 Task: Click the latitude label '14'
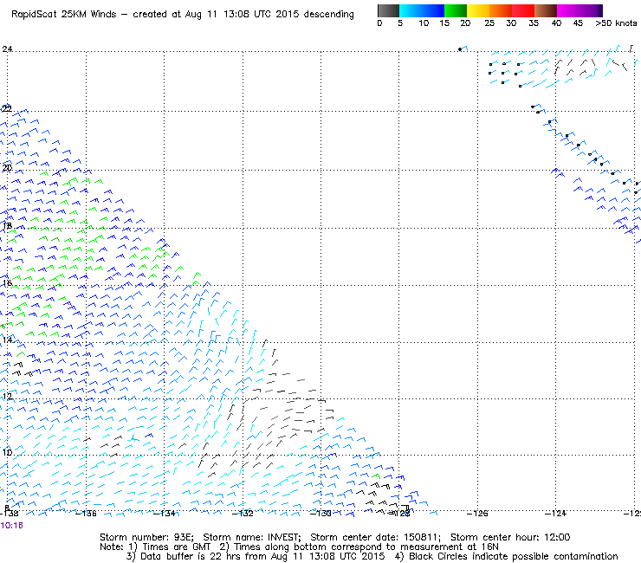[7, 340]
